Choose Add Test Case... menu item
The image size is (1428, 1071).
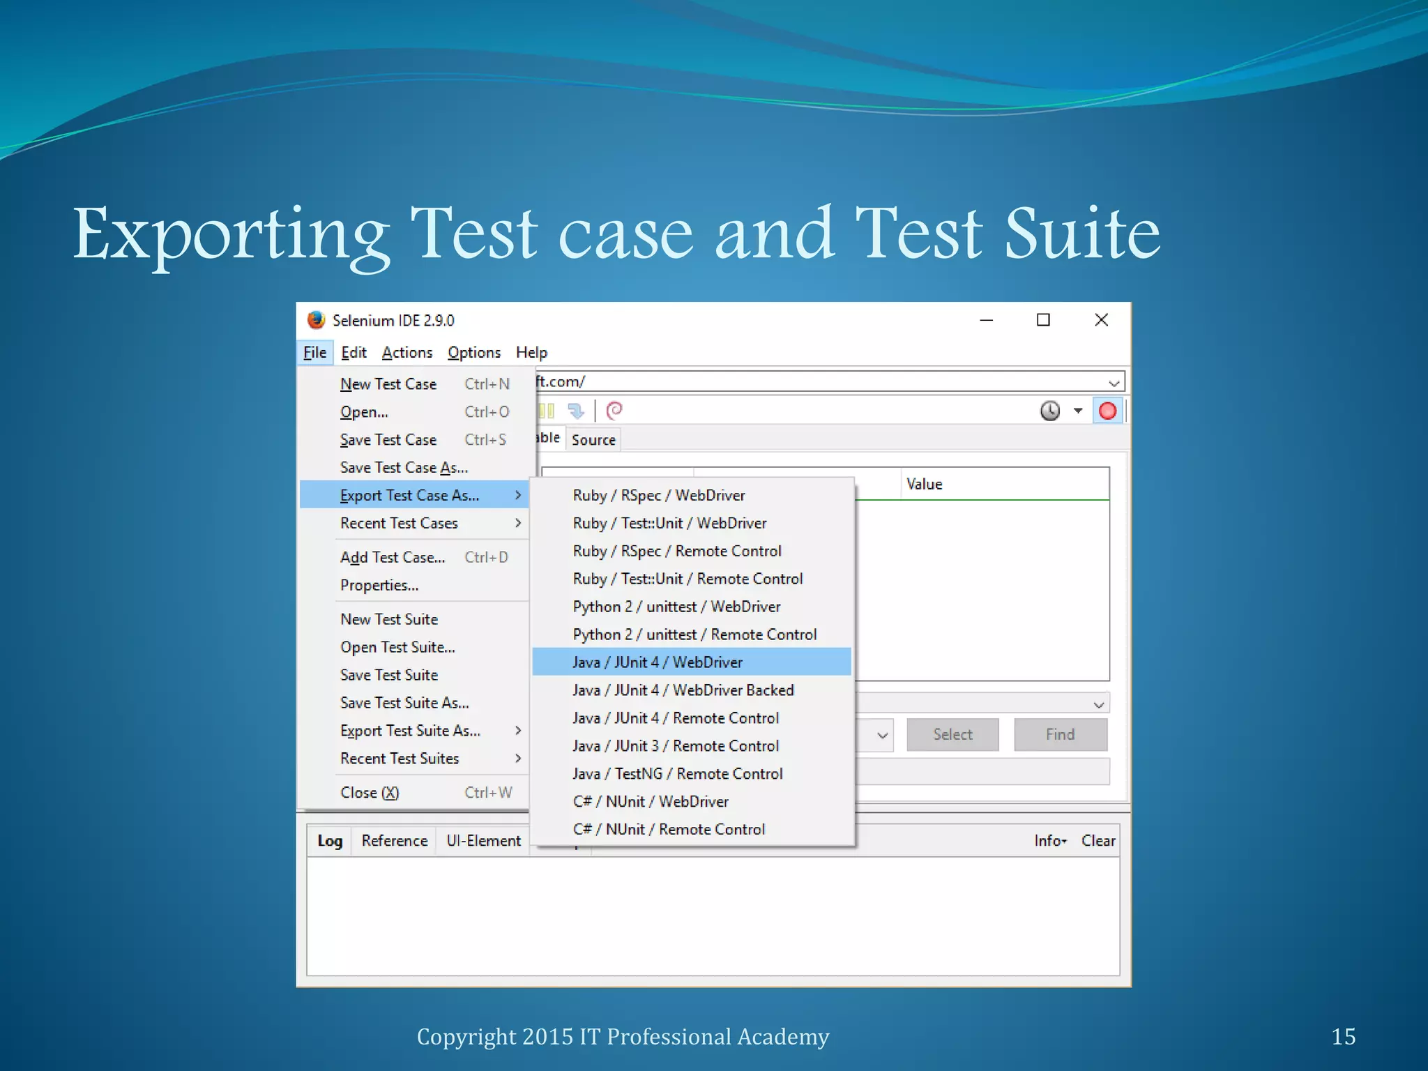point(416,557)
